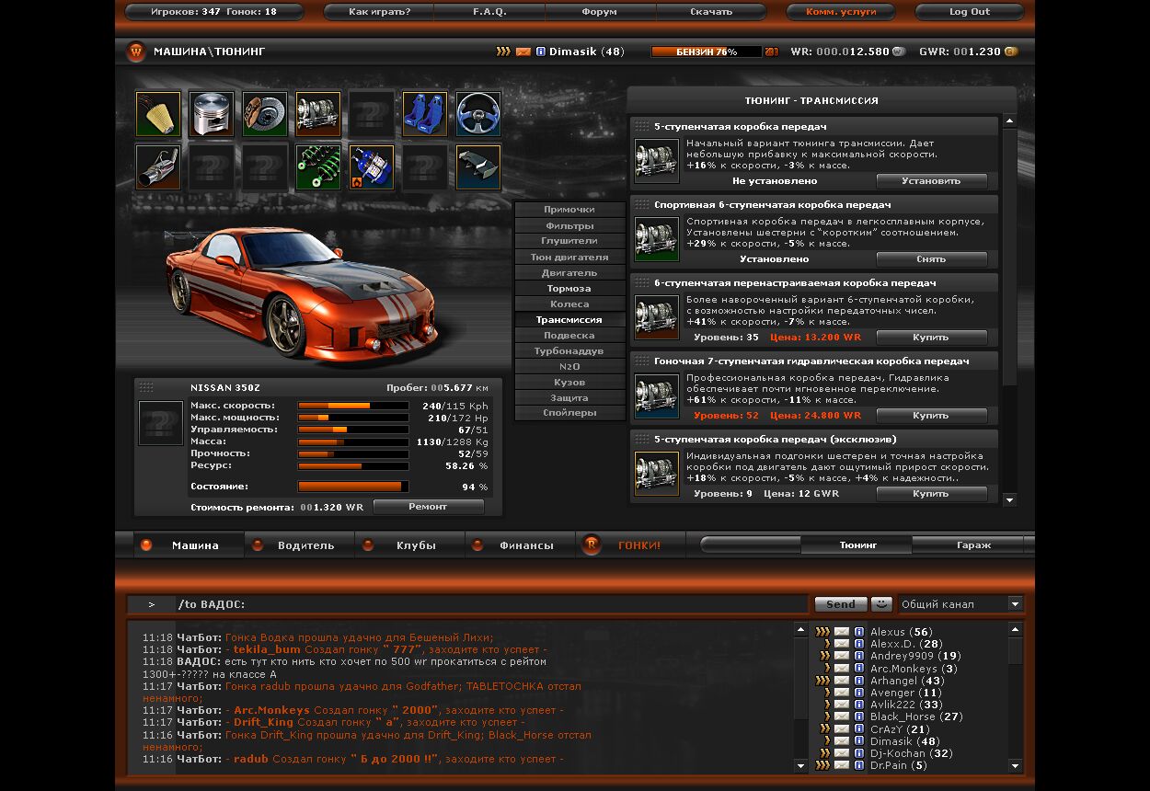Select the nitrous oxide bottles icon
Image resolution: width=1150 pixels, height=791 pixels.
click(x=372, y=167)
